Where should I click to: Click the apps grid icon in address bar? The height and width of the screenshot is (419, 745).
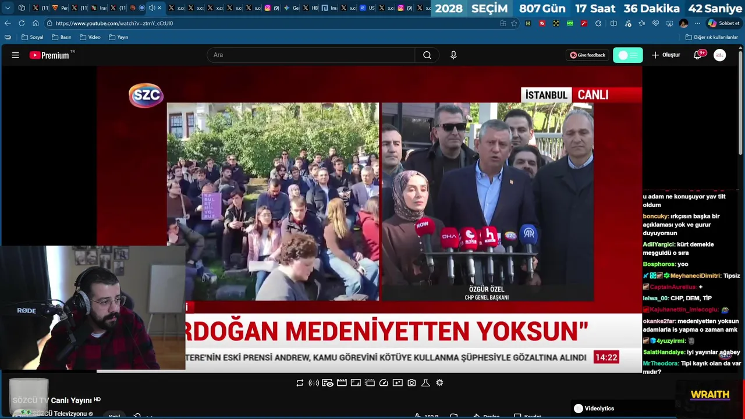click(503, 23)
